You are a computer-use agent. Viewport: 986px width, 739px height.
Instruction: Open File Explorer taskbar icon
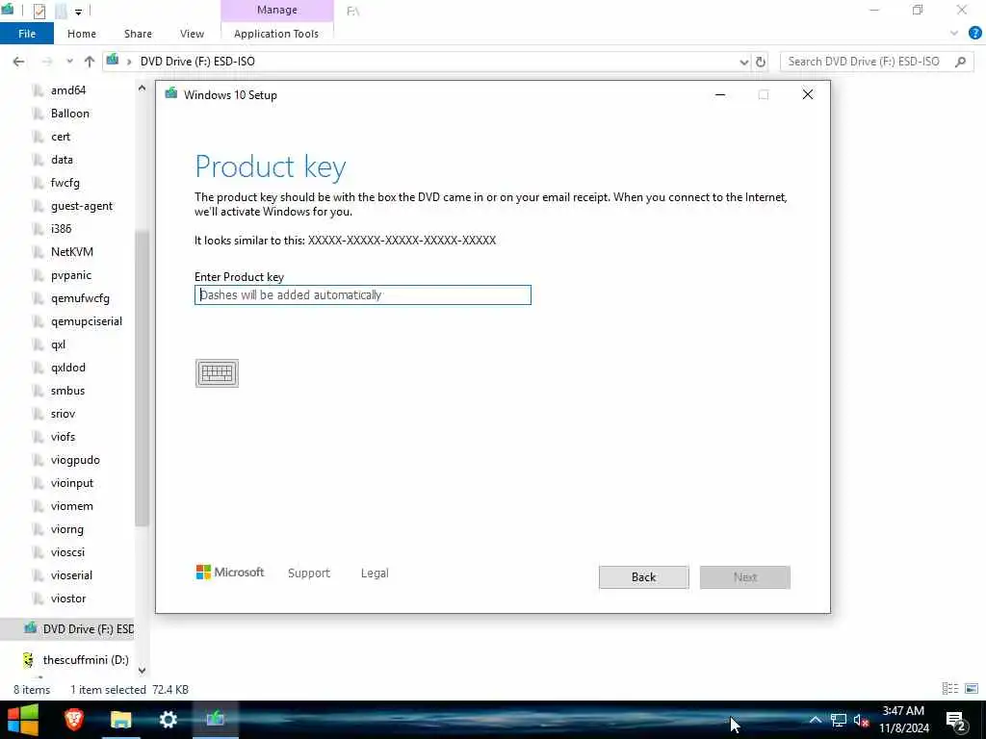[x=120, y=720]
